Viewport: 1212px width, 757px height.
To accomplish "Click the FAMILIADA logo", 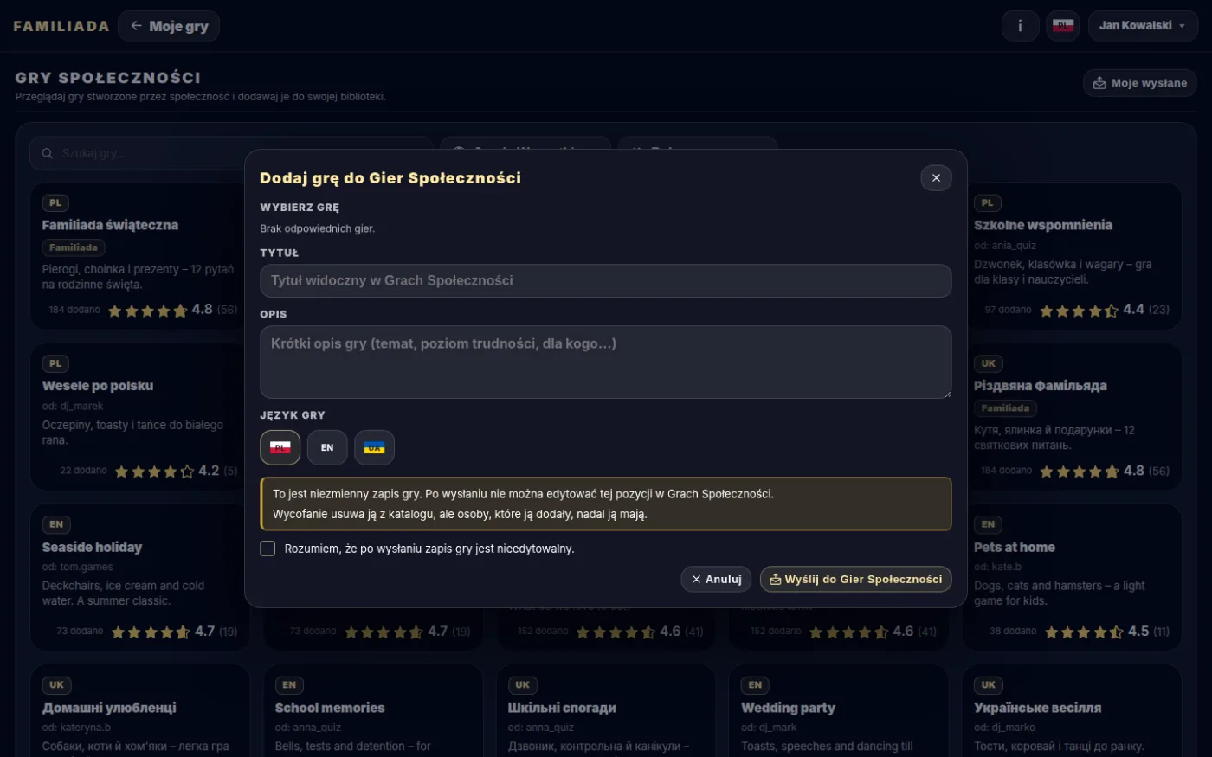I will coord(61,26).
